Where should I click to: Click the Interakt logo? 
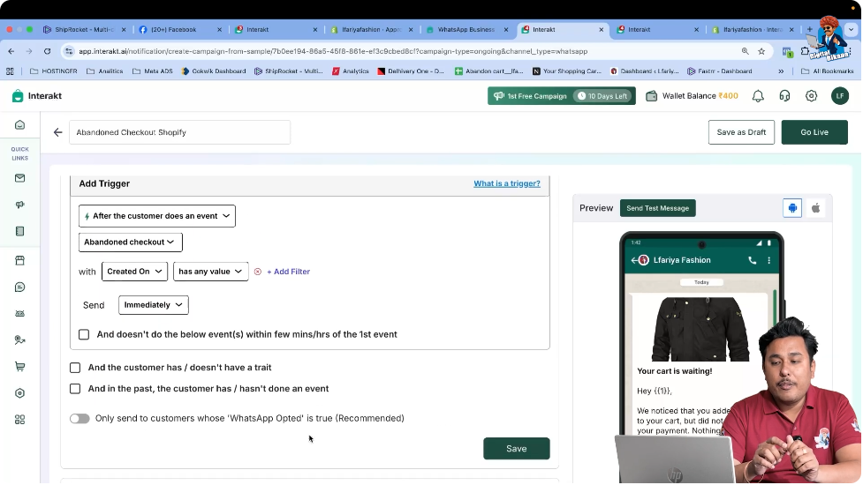pyautogui.click(x=37, y=96)
